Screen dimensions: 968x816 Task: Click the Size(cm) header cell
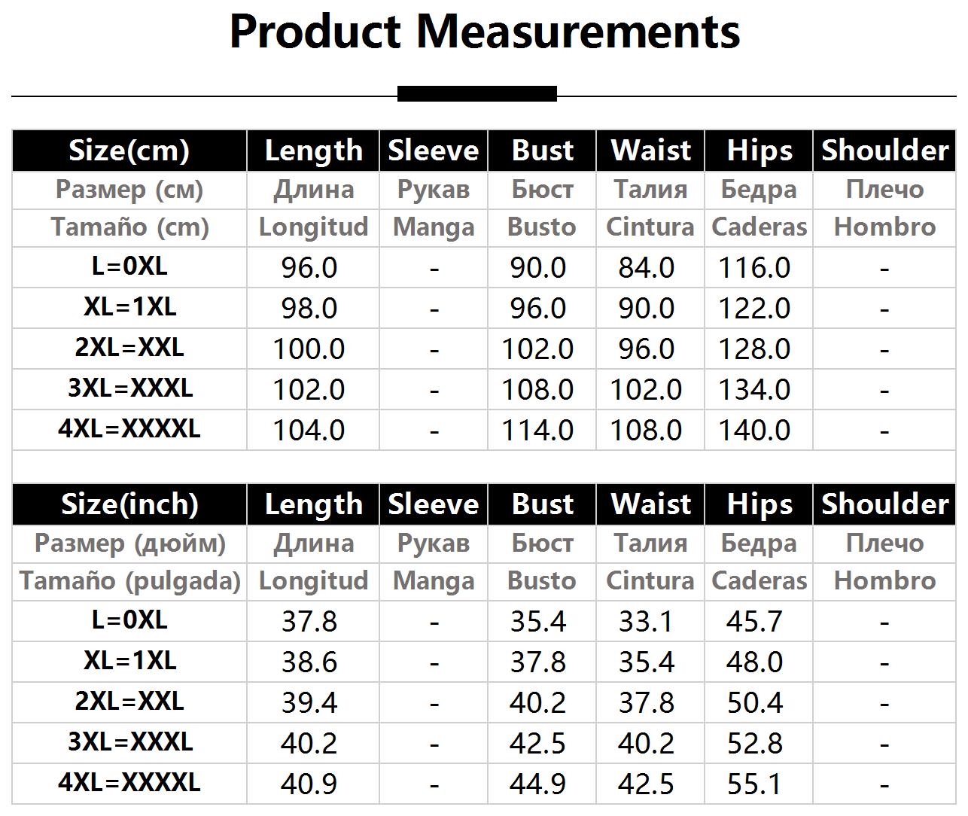(x=129, y=151)
